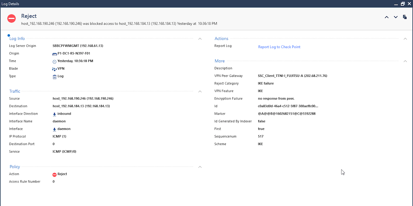Image resolution: width=413 pixels, height=206 pixels.
Task: Select the VPN Peer Gateway value SSC_Client_TTNI-I_FUJITSU-A
Action: [x=292, y=76]
